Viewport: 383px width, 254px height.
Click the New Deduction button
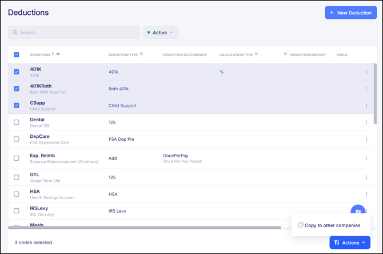tap(350, 13)
